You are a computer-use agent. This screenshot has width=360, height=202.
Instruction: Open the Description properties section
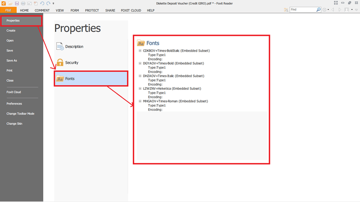click(x=91, y=47)
